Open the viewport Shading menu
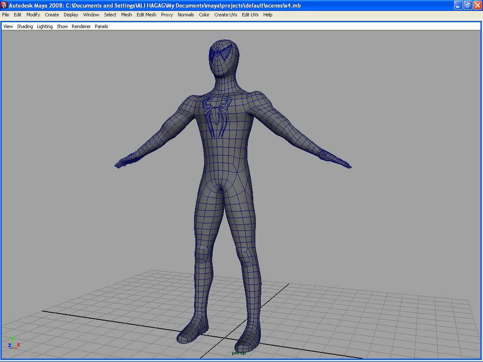The height and width of the screenshot is (362, 483). click(x=25, y=26)
